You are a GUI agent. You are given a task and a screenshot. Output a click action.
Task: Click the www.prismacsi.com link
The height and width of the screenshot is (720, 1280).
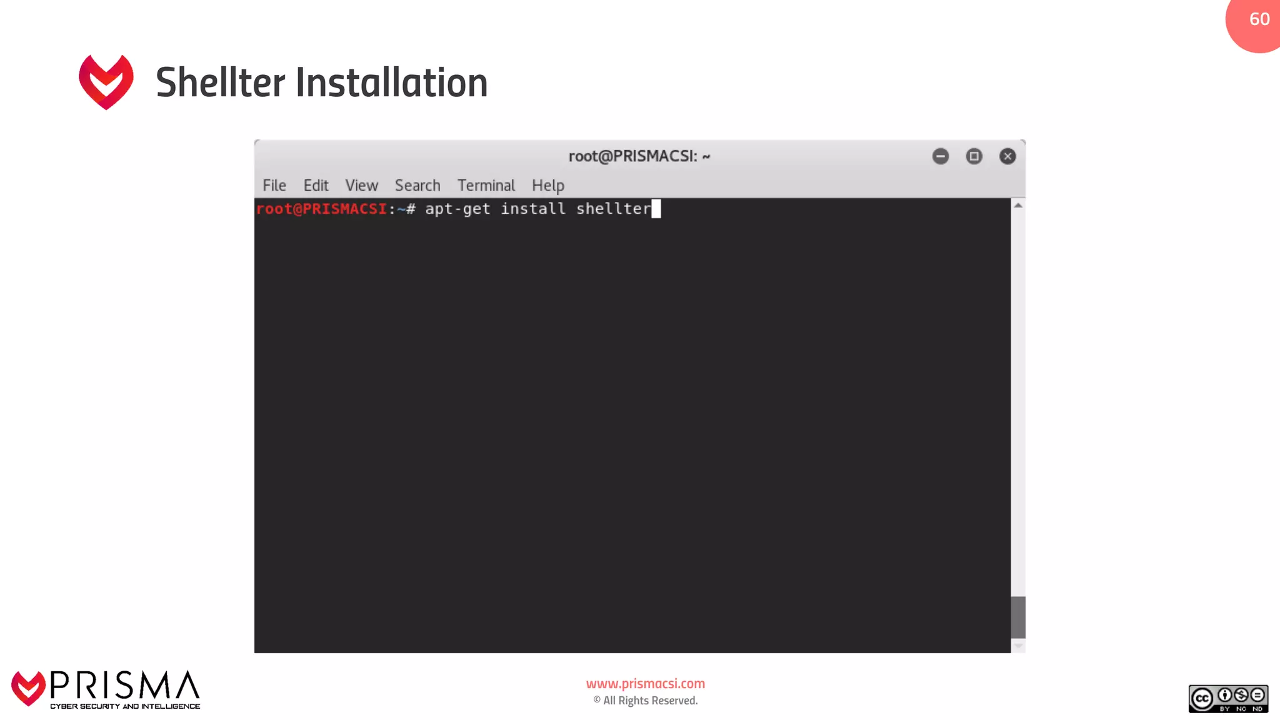tap(645, 684)
